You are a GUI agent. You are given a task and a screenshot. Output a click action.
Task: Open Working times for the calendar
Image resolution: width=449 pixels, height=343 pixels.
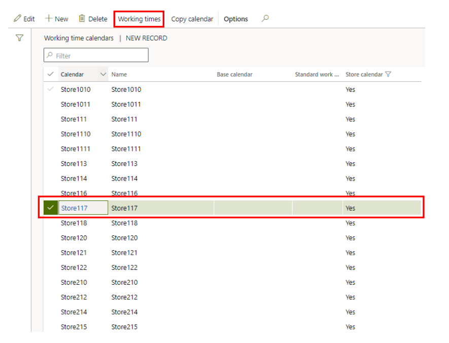click(139, 19)
